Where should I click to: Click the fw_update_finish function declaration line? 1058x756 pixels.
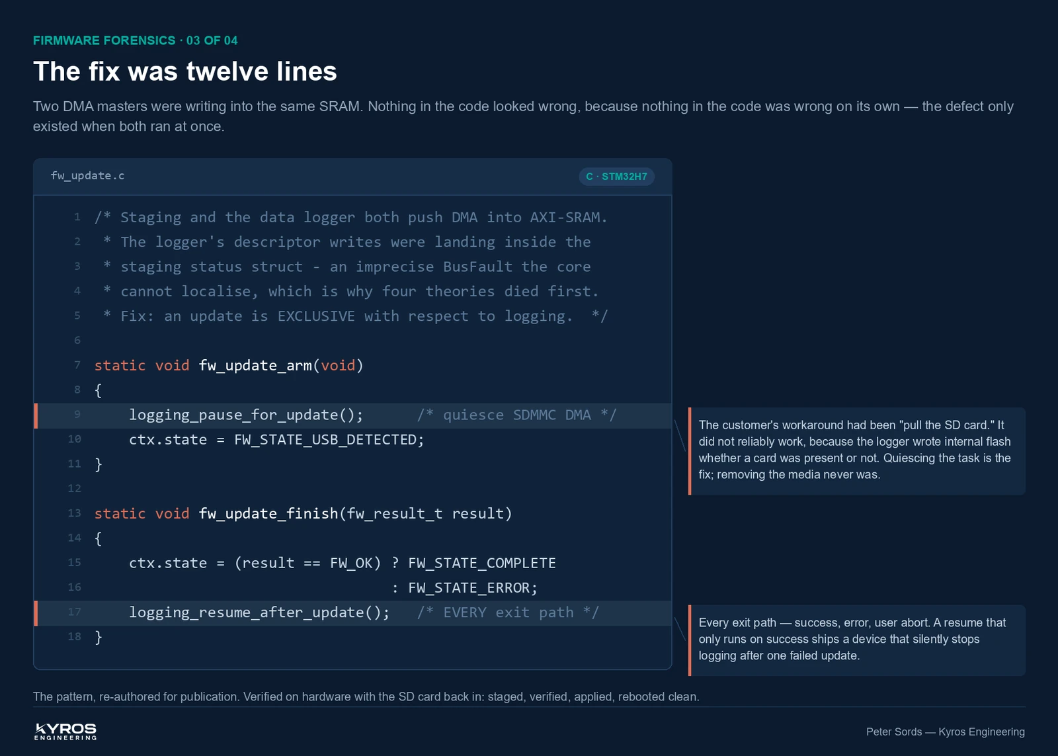pyautogui.click(x=303, y=514)
